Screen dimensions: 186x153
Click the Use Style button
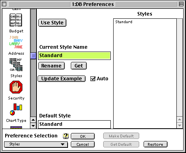tap(52, 23)
